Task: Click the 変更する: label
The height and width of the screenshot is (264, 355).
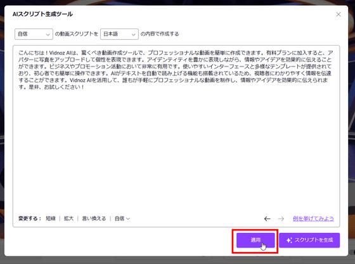Action: click(30, 218)
